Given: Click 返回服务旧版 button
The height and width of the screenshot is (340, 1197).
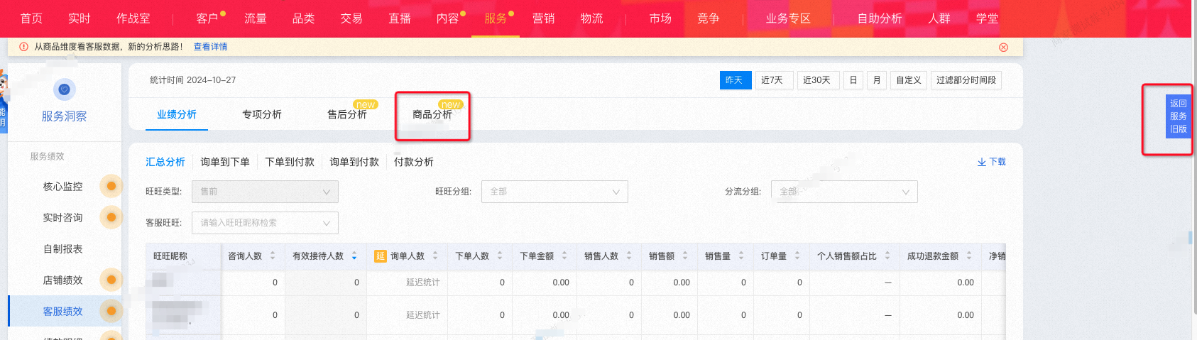Looking at the screenshot, I should pos(1179,116).
